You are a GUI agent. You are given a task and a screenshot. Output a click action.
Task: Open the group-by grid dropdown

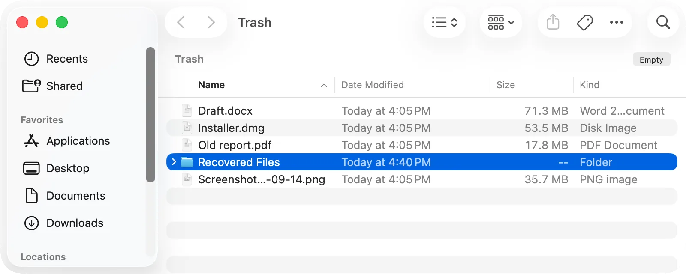(x=501, y=22)
